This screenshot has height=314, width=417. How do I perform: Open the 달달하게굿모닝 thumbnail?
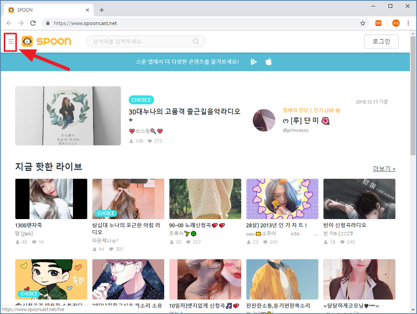pyautogui.click(x=359, y=280)
